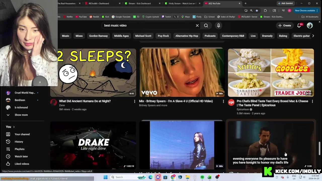Open YouTube notifications bell
Screen dimensions: 322x181
point(299,25)
